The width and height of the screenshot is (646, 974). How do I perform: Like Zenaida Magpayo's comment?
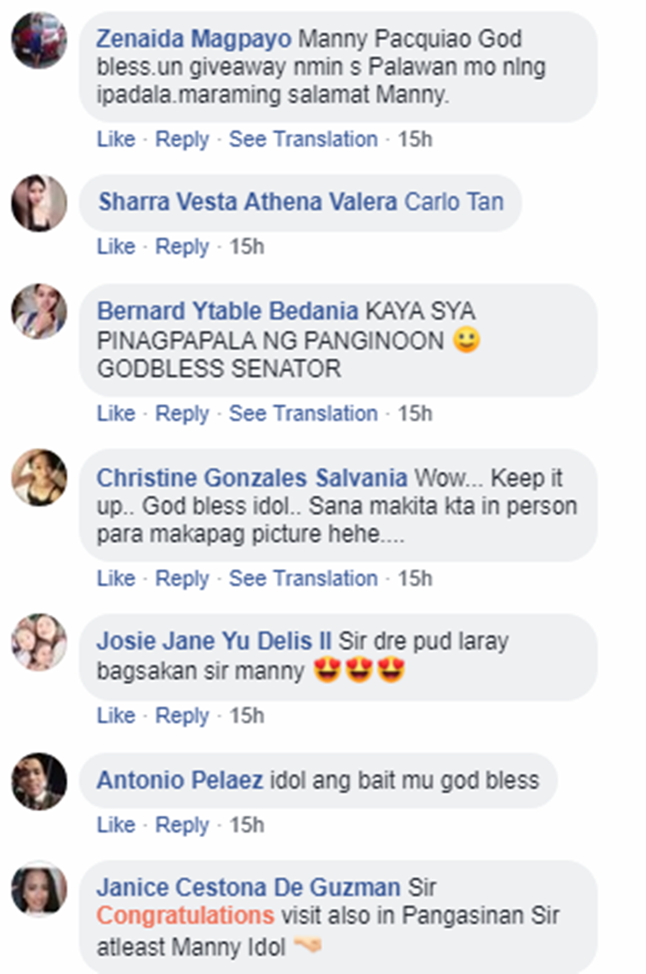(x=116, y=140)
